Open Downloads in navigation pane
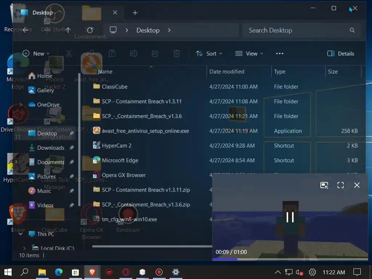 click(x=51, y=148)
